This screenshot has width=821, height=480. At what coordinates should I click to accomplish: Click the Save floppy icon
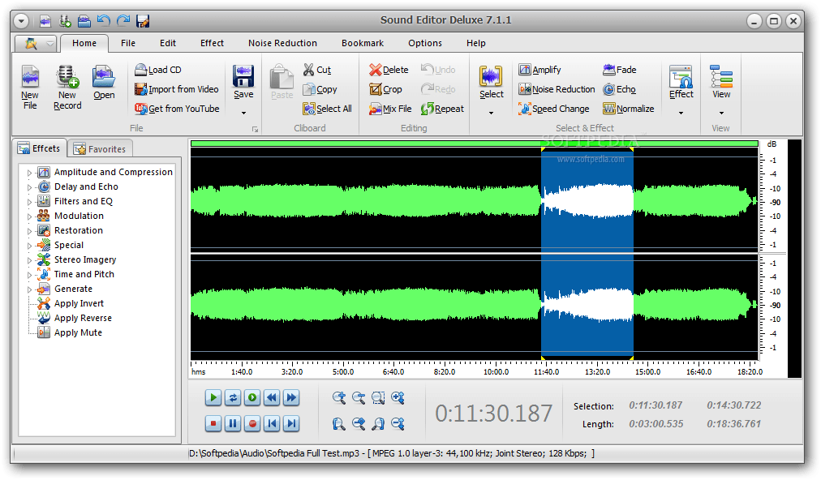(x=243, y=76)
